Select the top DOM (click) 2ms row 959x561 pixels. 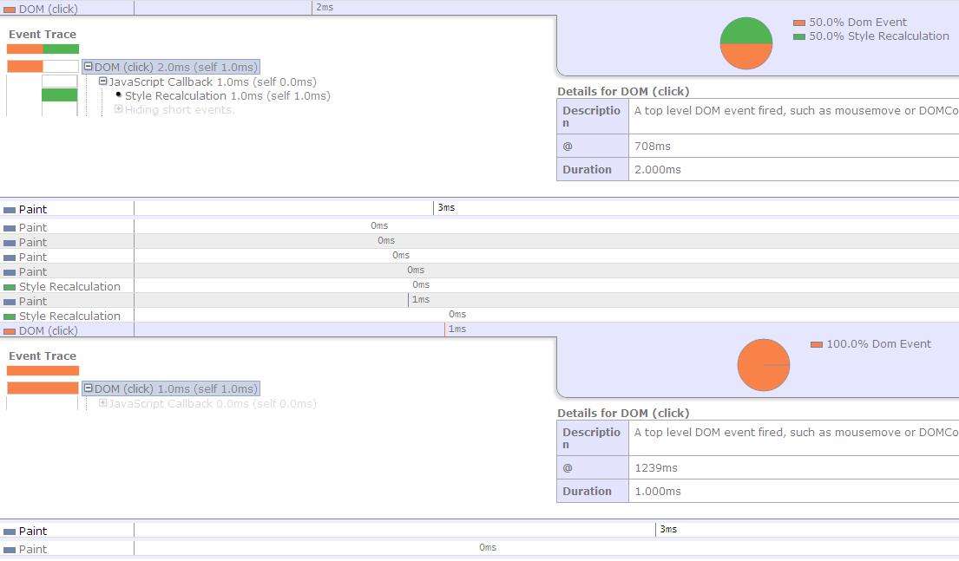pyautogui.click(x=479, y=9)
